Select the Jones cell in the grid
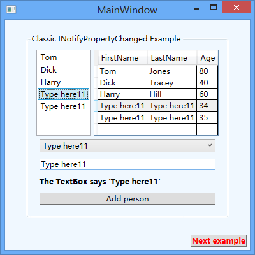The height and width of the screenshot is (255, 255). (x=171, y=71)
